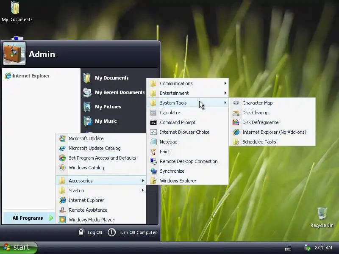Click the Calculator icon
This screenshot has width=339, height=254.
click(x=153, y=113)
